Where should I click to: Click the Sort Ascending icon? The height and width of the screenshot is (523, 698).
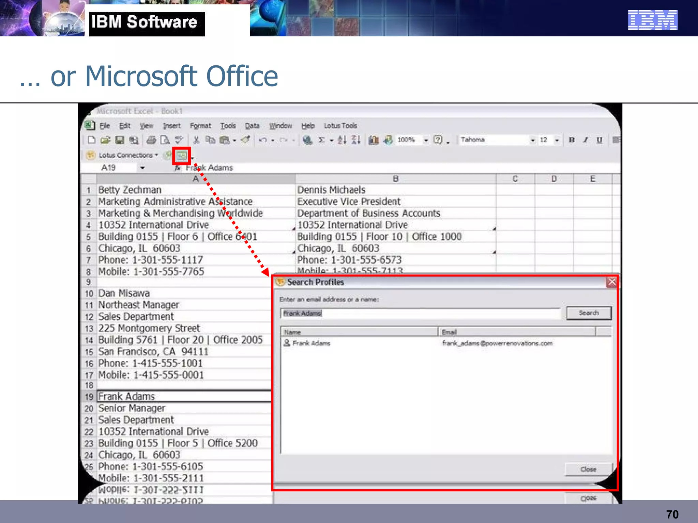point(342,140)
